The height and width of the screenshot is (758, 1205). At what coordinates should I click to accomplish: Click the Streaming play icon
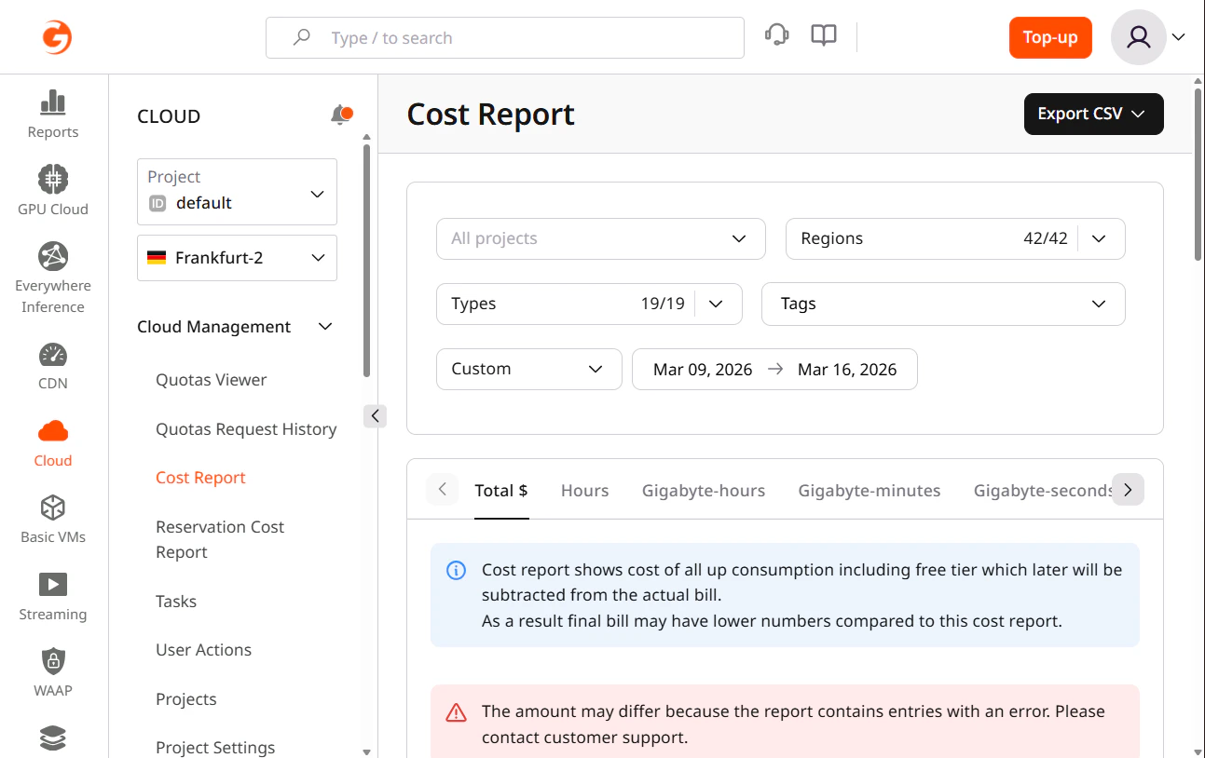pos(53,585)
